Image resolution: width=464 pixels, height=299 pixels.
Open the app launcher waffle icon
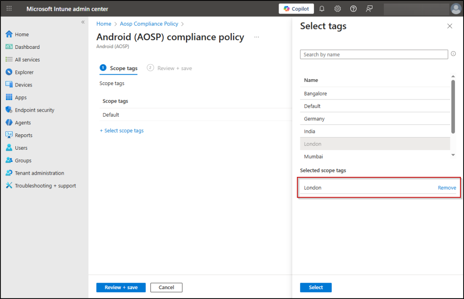click(x=9, y=9)
